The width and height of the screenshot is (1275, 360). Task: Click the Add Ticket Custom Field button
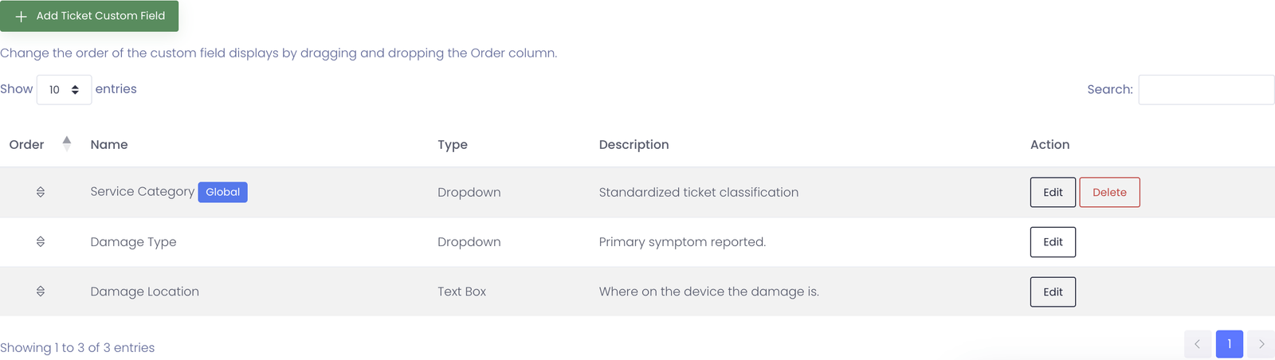89,16
